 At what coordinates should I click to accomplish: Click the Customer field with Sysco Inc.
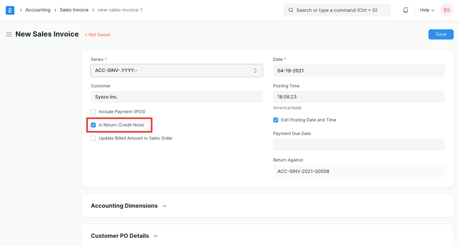176,97
